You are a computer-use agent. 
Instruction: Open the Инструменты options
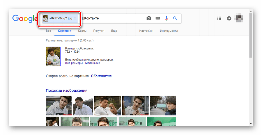pos(169,31)
